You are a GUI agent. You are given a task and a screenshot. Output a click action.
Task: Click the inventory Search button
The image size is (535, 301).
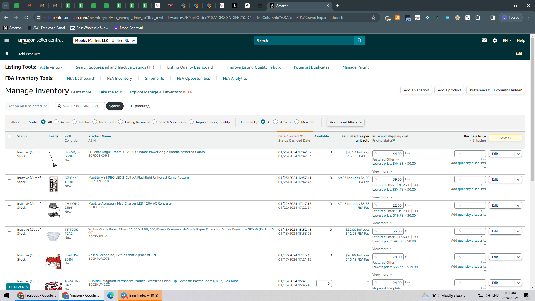115,106
